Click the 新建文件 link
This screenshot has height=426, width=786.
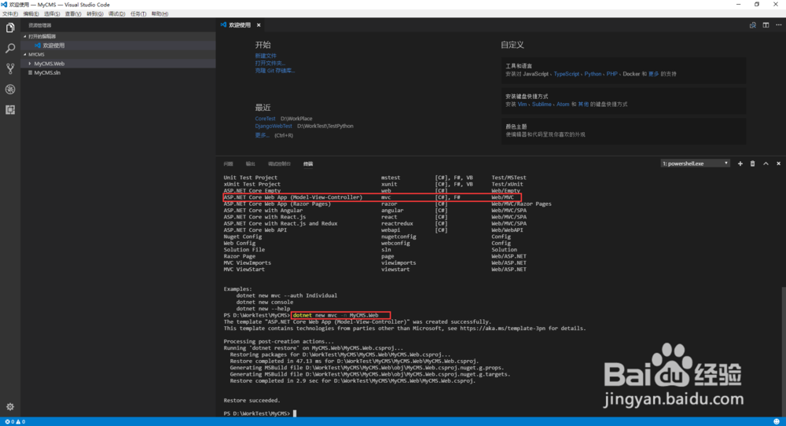tap(266, 56)
